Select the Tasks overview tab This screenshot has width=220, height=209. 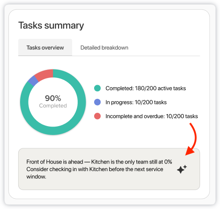[x=45, y=47]
